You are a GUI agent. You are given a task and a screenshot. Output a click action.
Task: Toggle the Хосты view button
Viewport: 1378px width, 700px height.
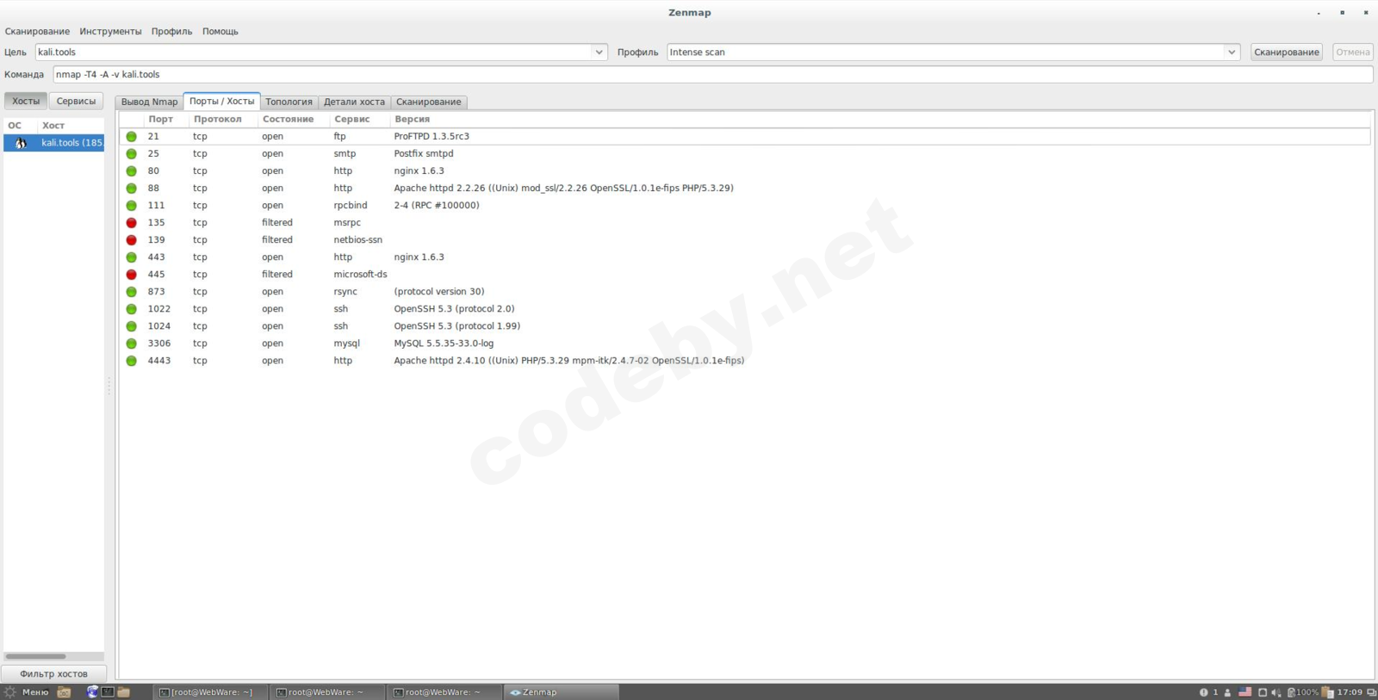click(26, 101)
